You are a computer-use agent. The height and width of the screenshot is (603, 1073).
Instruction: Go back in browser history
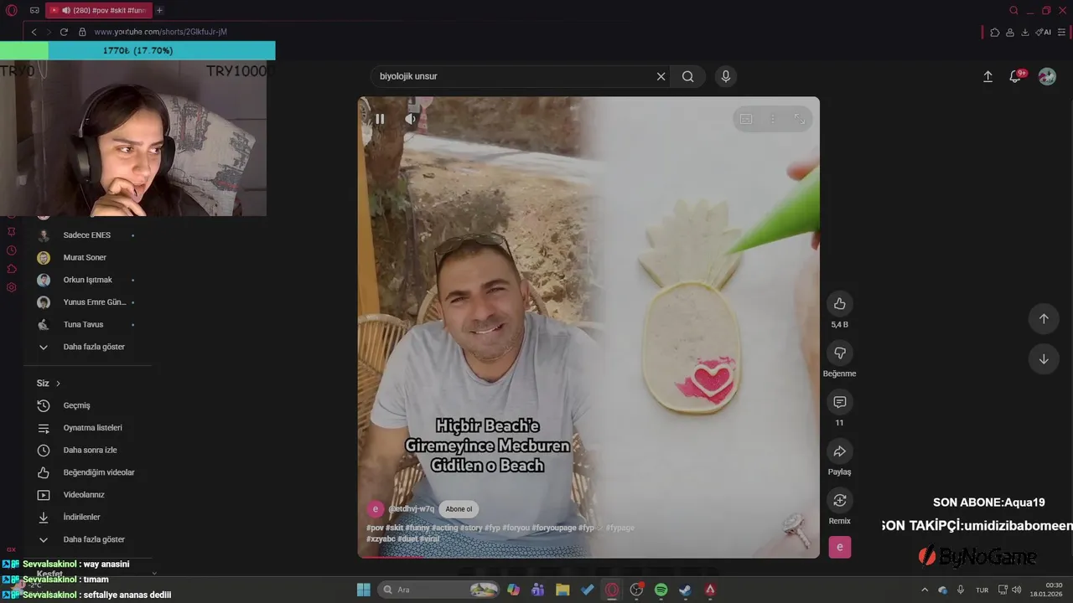coord(34,32)
